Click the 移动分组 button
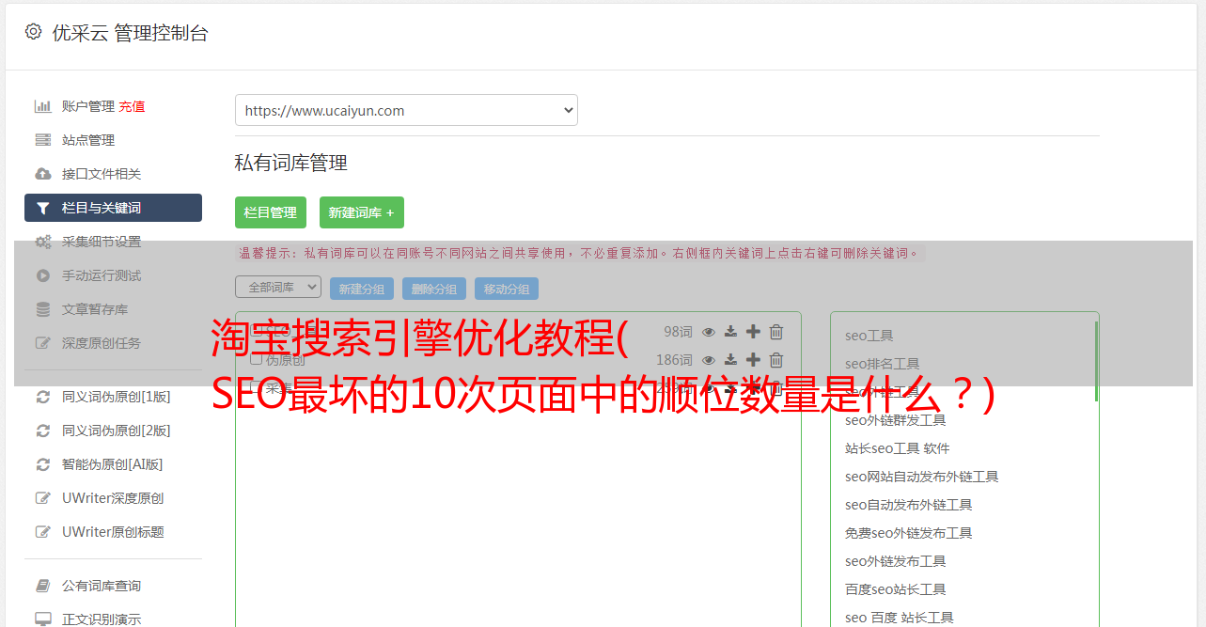 click(507, 290)
